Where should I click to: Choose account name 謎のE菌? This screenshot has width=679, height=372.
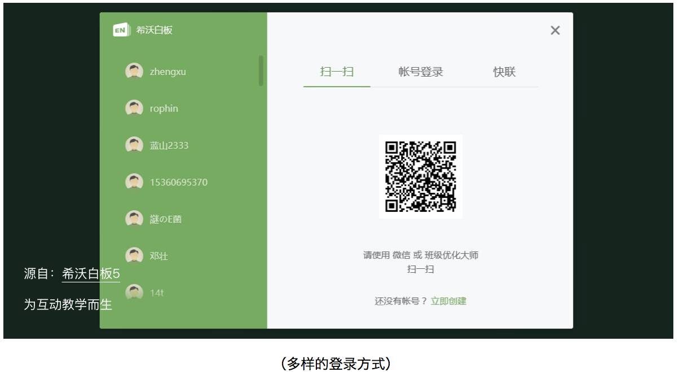coord(166,219)
